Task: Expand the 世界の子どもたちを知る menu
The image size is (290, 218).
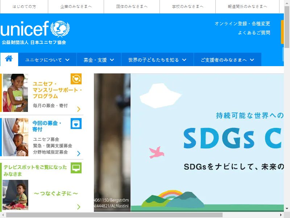Action: (x=157, y=60)
